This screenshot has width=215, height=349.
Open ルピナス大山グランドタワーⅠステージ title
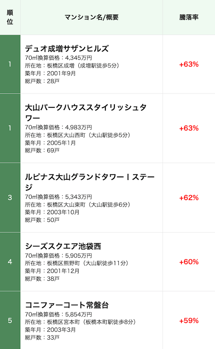click(90, 182)
